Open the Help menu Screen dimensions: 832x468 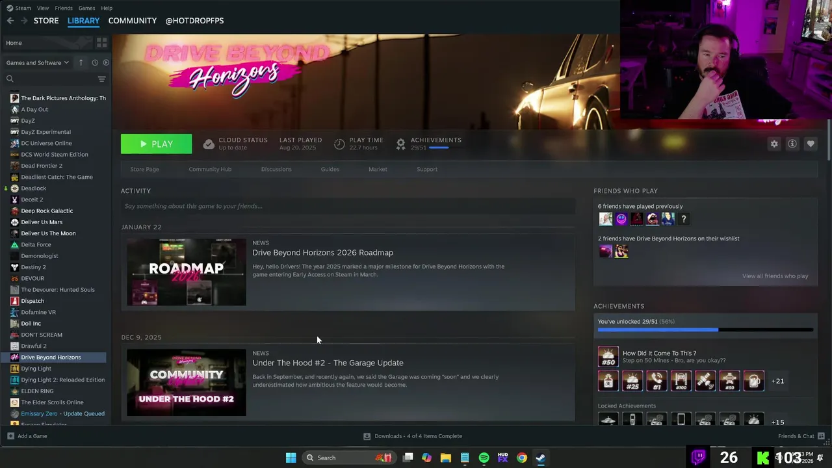pos(107,8)
